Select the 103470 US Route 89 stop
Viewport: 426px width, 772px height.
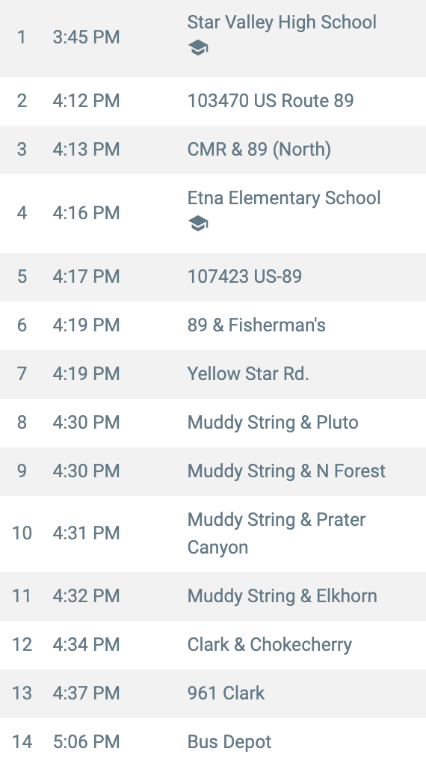point(271,101)
